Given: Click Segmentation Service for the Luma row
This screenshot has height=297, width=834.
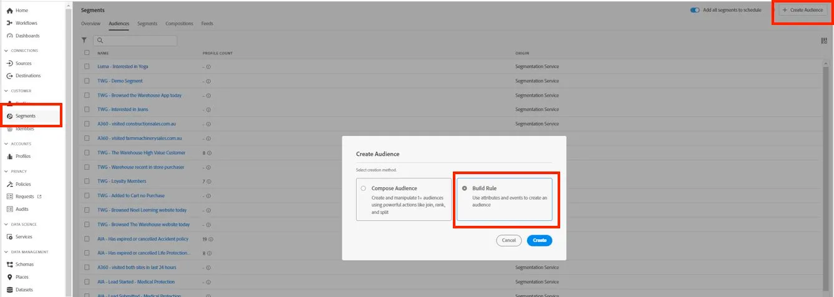Looking at the screenshot, I should (537, 67).
